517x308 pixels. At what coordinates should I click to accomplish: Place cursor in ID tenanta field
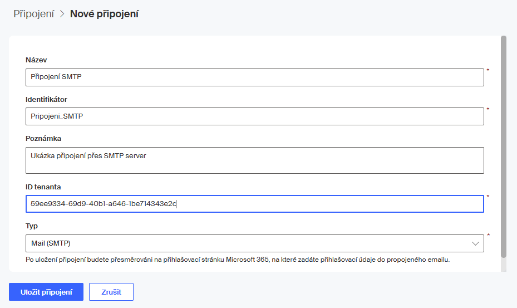click(254, 204)
